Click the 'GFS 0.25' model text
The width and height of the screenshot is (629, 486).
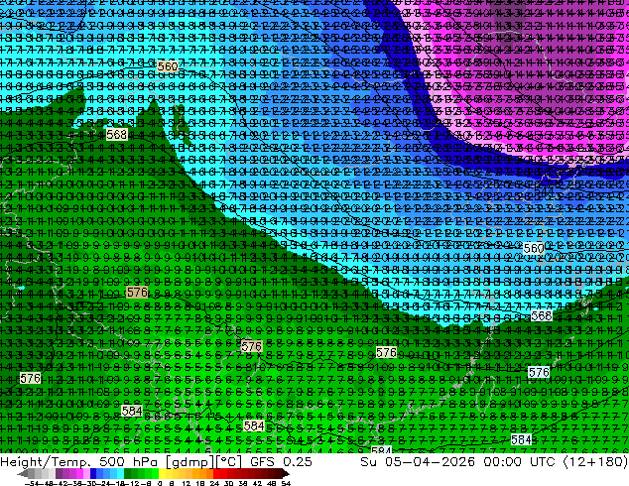click(x=281, y=462)
